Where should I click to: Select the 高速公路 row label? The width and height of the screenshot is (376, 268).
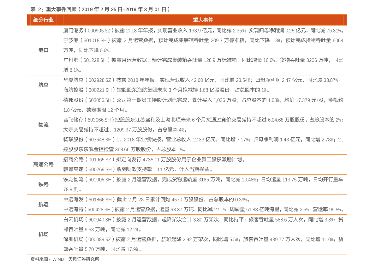point(43,164)
